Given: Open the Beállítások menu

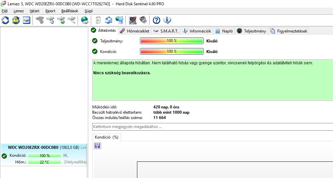Looking at the screenshot, I should (x=70, y=11).
